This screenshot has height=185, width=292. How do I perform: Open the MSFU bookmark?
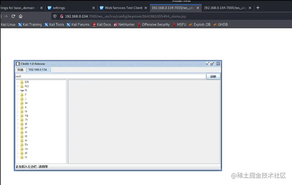pos(179,24)
